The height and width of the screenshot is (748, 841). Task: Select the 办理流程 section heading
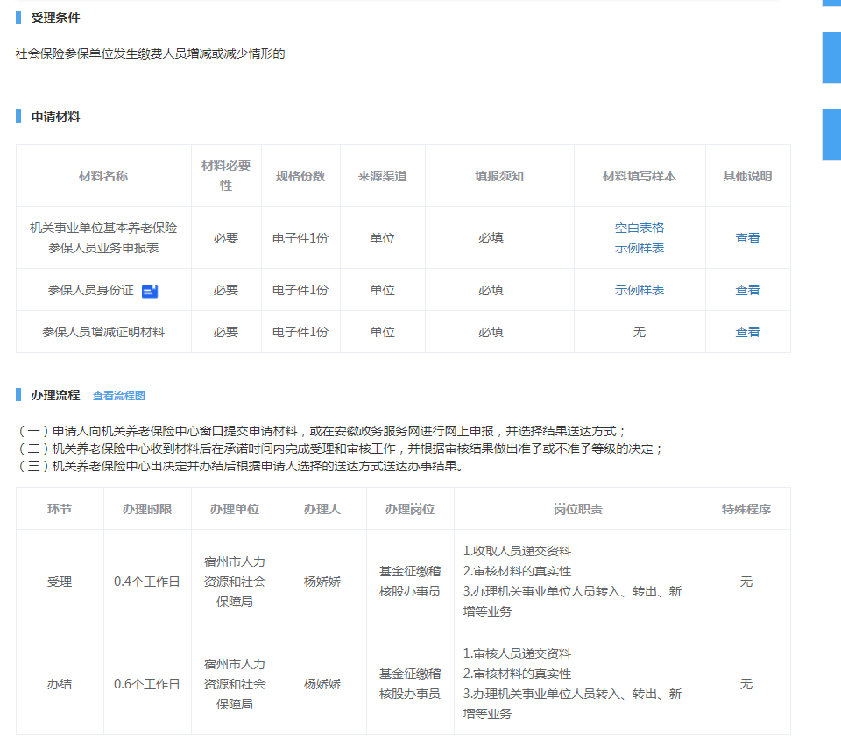coord(55,395)
